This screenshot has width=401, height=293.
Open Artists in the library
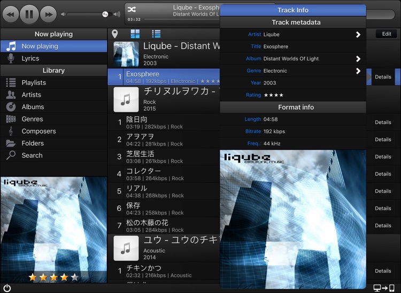53,95
